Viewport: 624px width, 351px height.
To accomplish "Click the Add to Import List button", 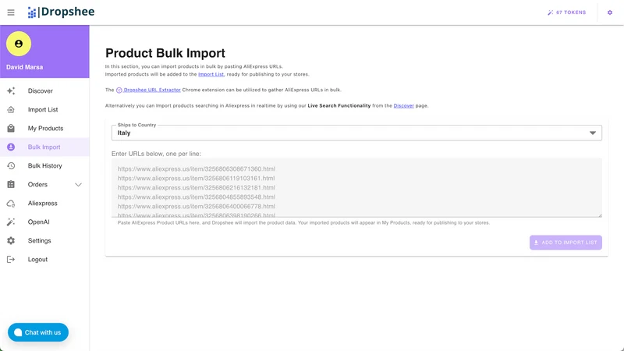I will pyautogui.click(x=565, y=243).
